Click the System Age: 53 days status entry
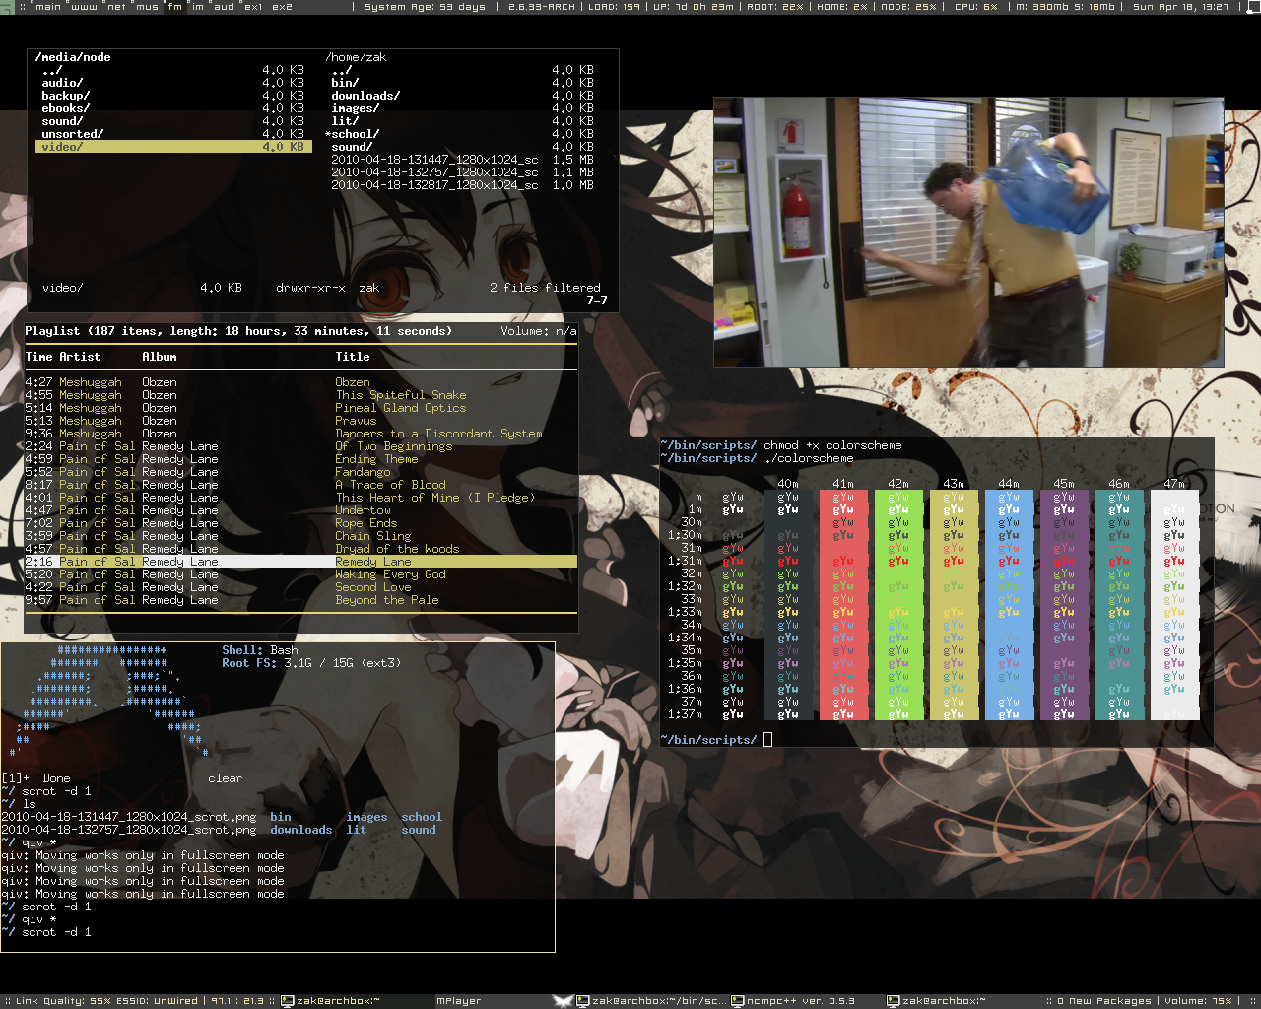The image size is (1261, 1009). (x=425, y=6)
